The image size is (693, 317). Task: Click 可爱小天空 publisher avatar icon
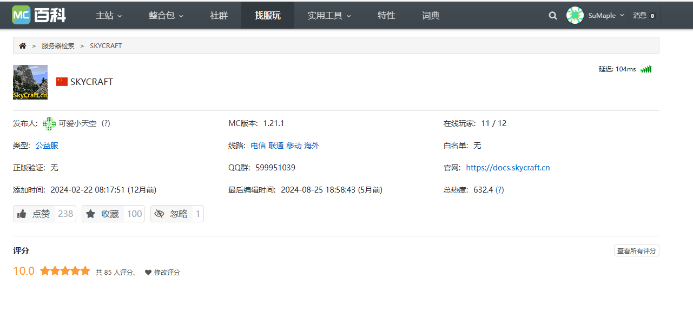[49, 123]
